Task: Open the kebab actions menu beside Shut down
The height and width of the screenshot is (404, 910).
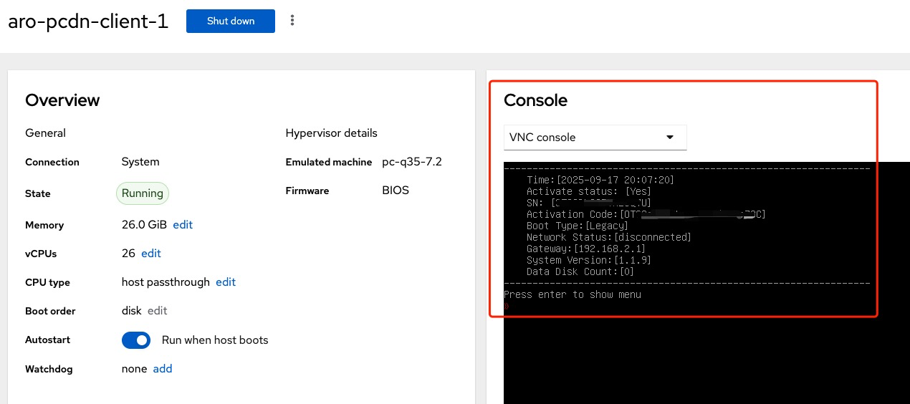Action: point(292,21)
